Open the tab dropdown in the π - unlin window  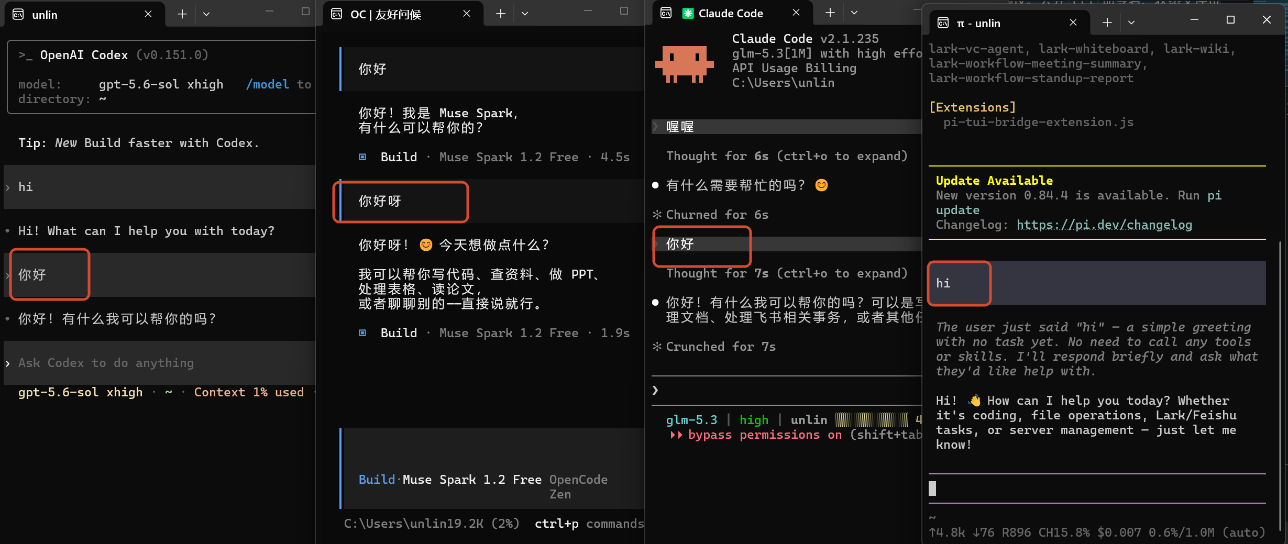[x=1131, y=22]
